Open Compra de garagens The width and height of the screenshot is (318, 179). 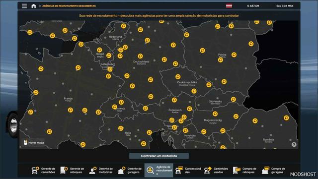(x=274, y=170)
